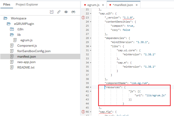Click the "sap.flp" key text
The image size is (174, 118).
coord(105,112)
